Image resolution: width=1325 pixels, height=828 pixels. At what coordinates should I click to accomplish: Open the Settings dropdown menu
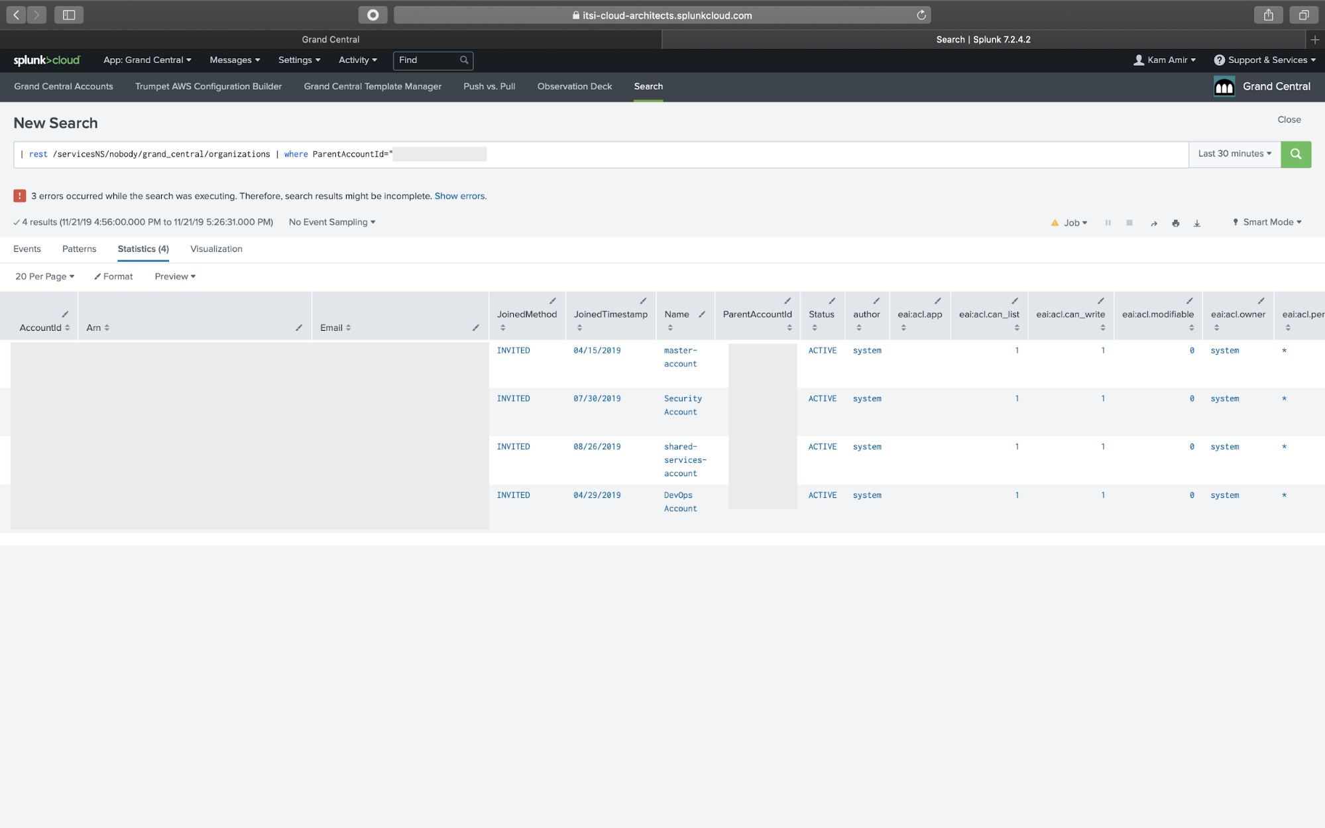click(x=299, y=60)
